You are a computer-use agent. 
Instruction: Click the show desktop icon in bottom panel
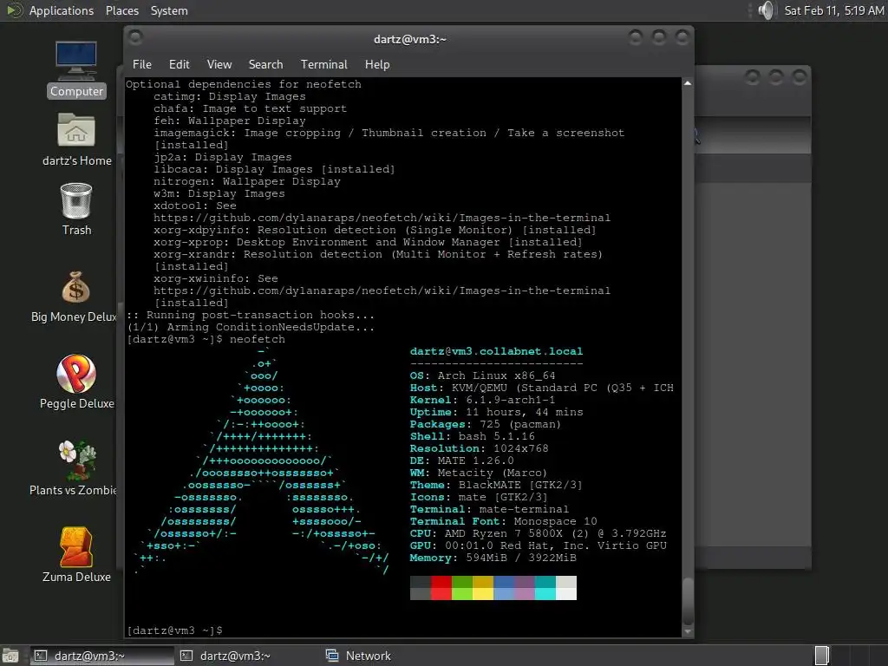10,656
